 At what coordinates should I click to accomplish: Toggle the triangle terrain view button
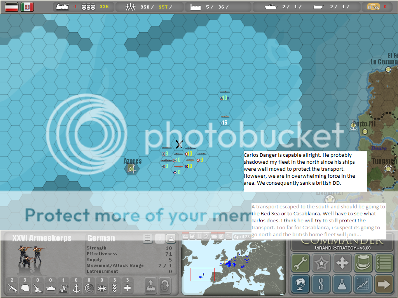(171, 238)
